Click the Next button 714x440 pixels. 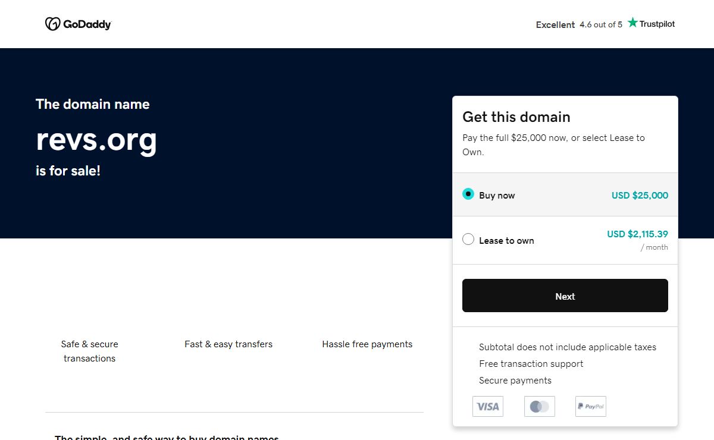click(565, 296)
